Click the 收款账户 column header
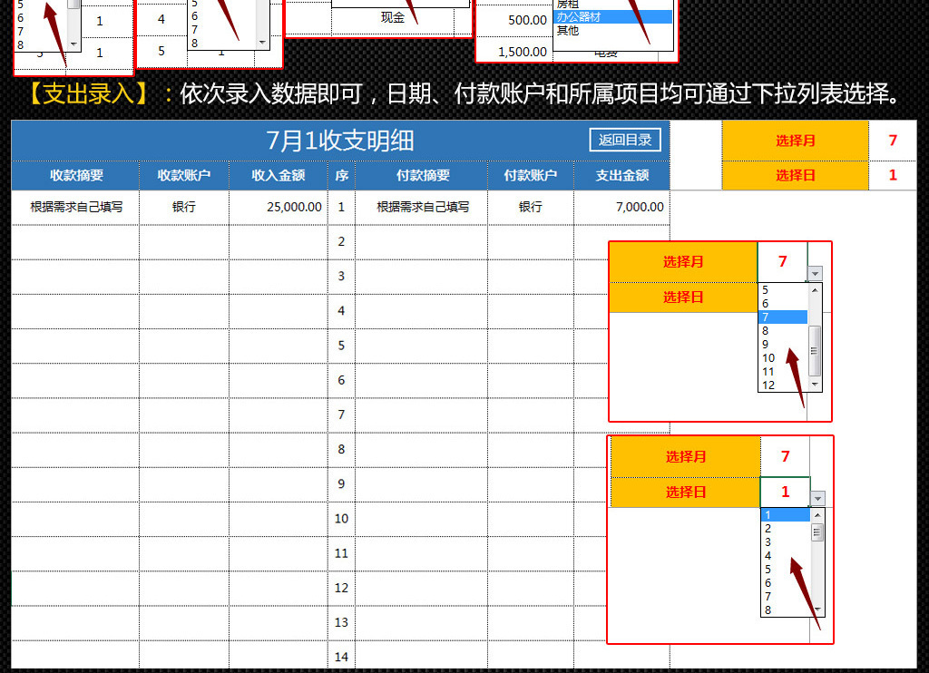The image size is (929, 673). point(184,175)
